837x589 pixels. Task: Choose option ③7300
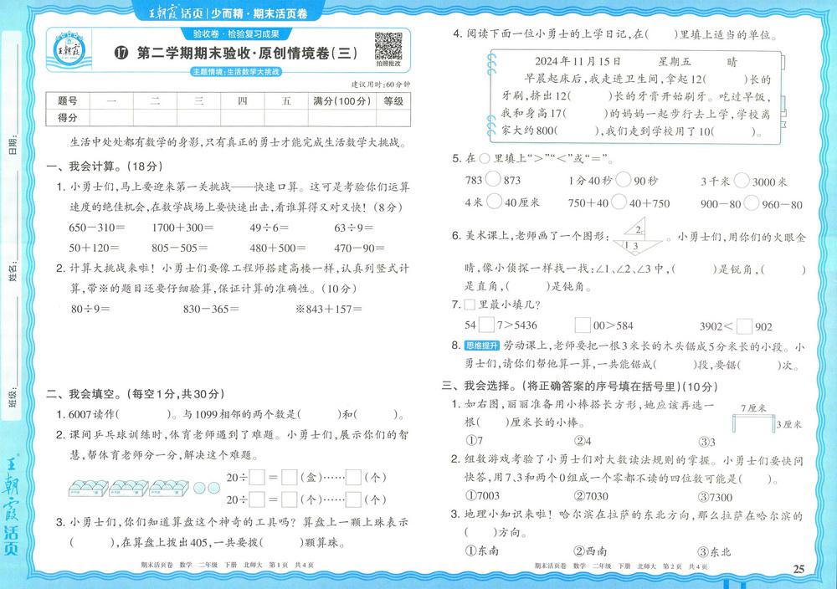[716, 497]
